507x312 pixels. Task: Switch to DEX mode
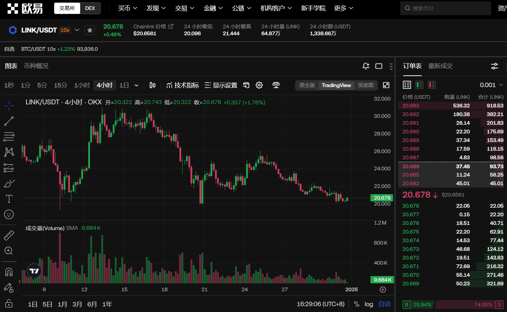tap(90, 8)
